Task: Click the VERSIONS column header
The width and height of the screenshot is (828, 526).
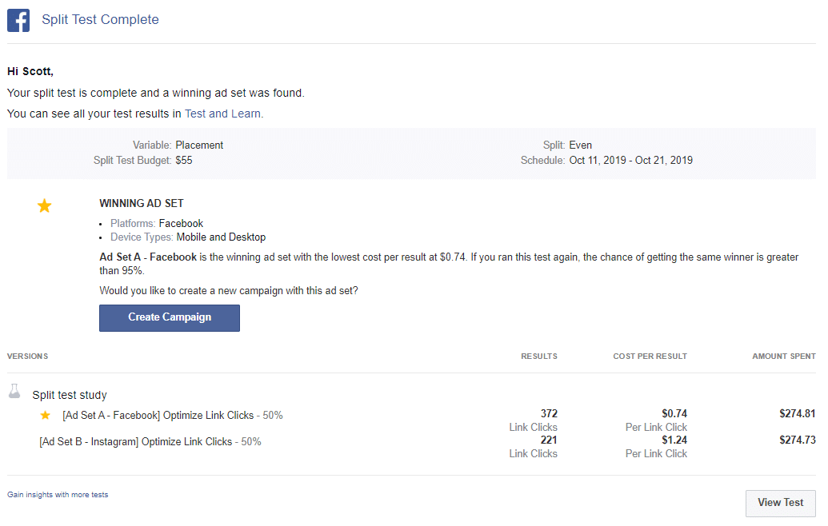Action: click(27, 357)
